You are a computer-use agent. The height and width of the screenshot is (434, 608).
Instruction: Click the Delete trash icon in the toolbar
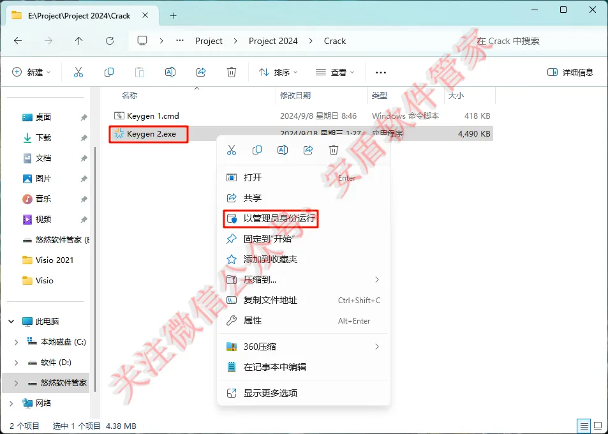pos(232,72)
